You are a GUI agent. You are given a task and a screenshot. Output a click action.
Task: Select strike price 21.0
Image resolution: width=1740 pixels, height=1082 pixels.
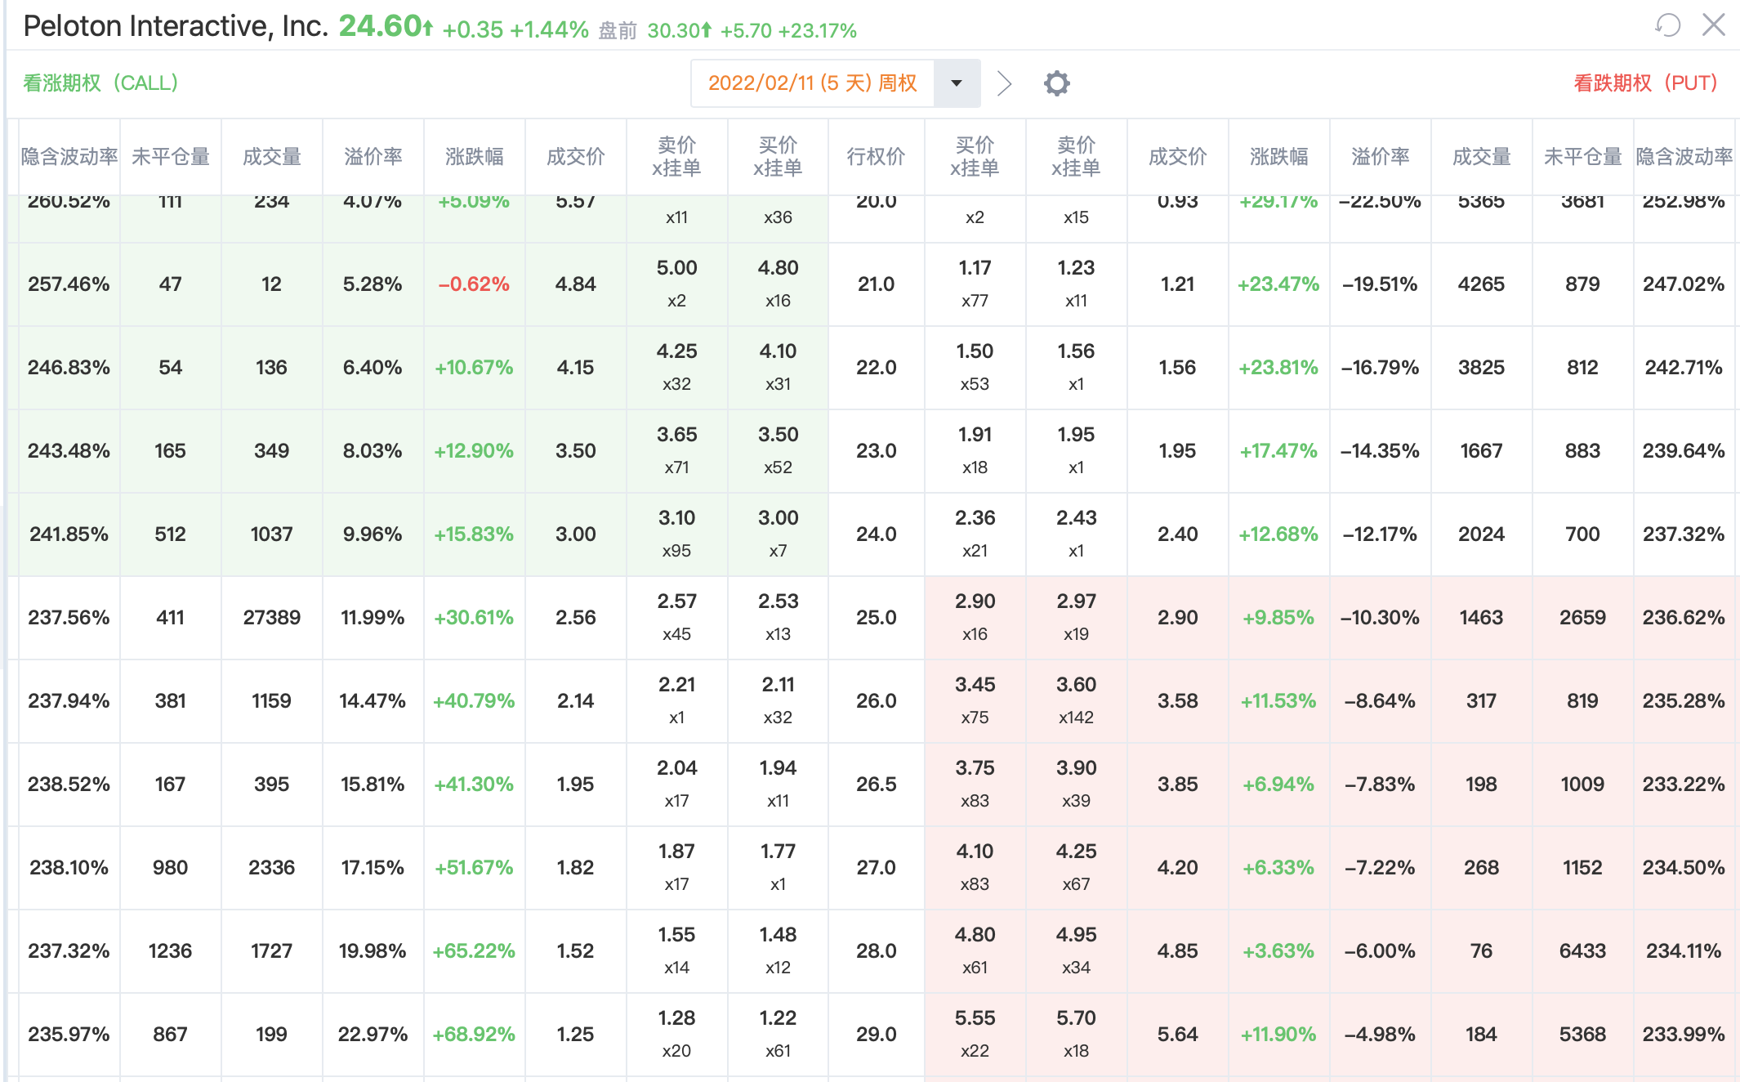click(876, 284)
